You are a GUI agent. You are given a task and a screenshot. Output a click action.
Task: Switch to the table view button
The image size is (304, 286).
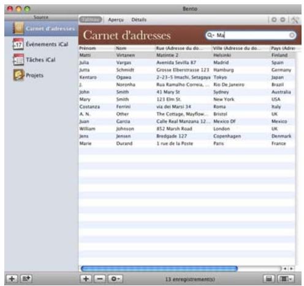coord(91,20)
